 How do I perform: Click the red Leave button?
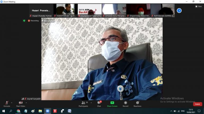(197, 104)
